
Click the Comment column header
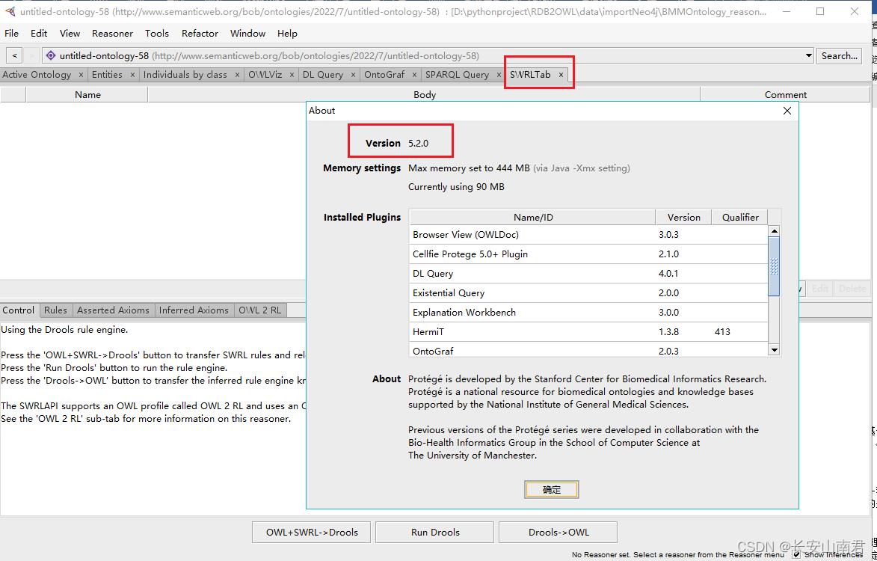(x=785, y=94)
